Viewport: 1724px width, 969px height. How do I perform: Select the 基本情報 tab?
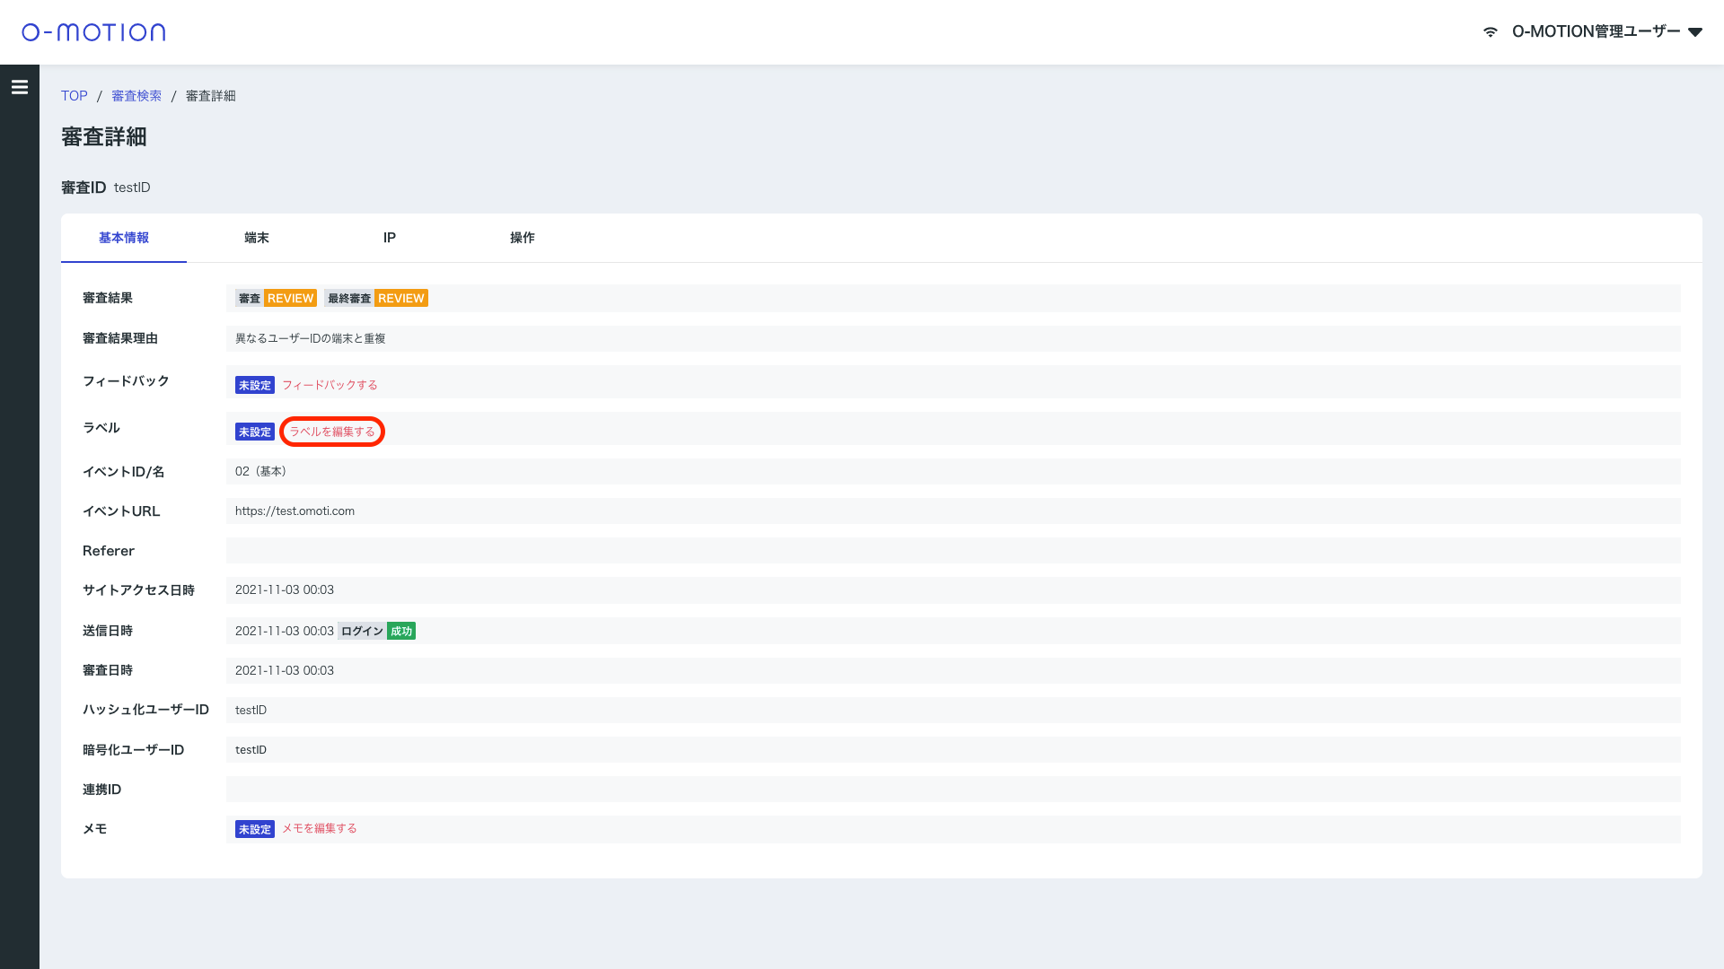(124, 238)
